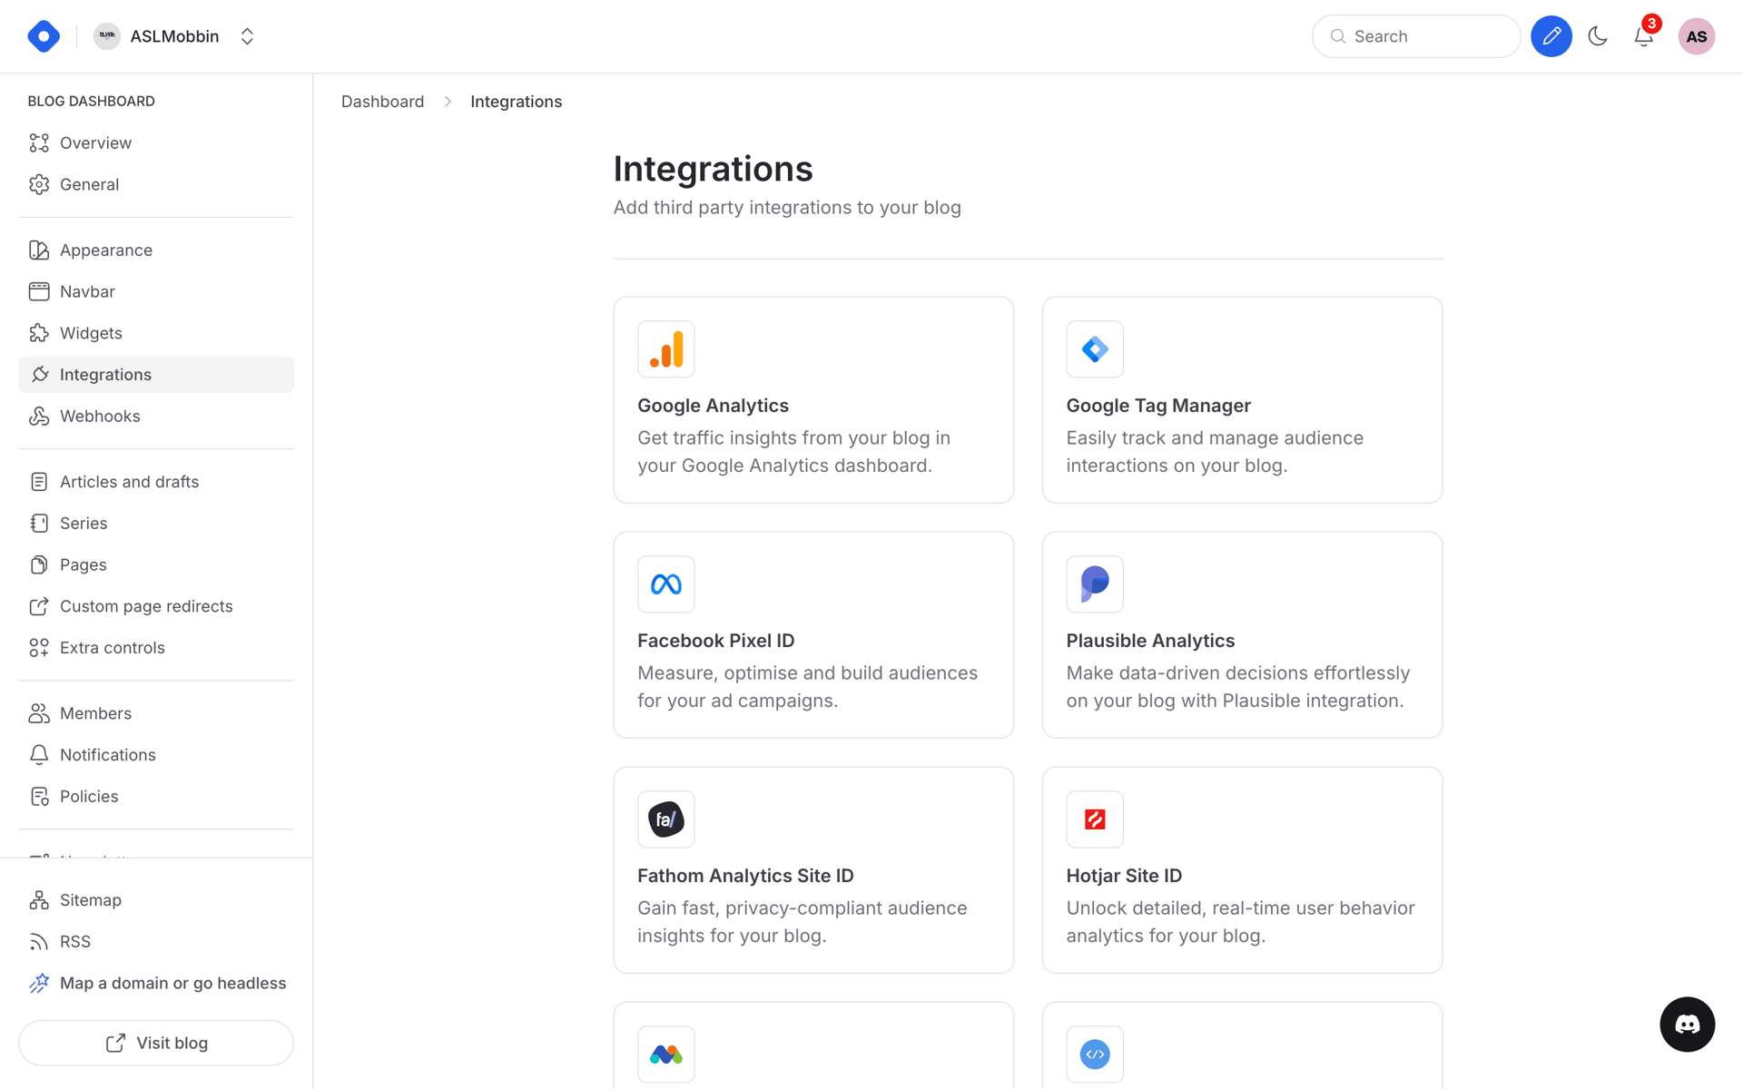Open the Hotjar Site ID card title
The height and width of the screenshot is (1089, 1743).
(1124, 876)
